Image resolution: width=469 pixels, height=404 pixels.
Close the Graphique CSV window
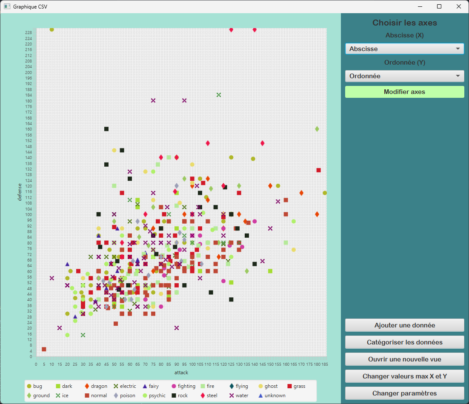pos(458,6)
